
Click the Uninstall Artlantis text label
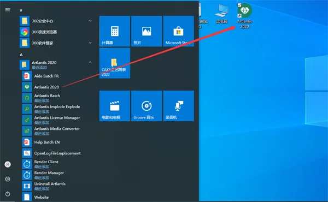tap(50, 184)
